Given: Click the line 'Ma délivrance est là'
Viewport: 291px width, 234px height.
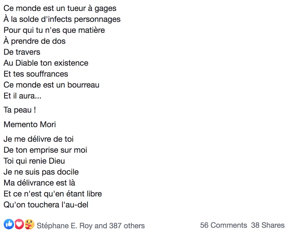Looking at the screenshot, I should coord(39,183).
